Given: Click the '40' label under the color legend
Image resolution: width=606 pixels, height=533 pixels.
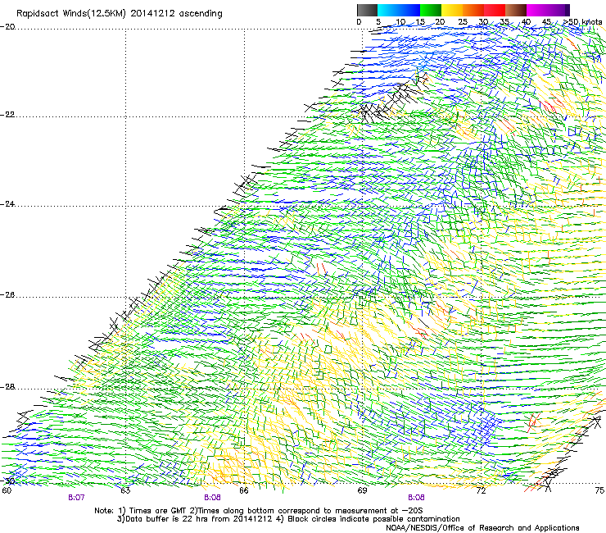Looking at the screenshot, I should pos(526,22).
